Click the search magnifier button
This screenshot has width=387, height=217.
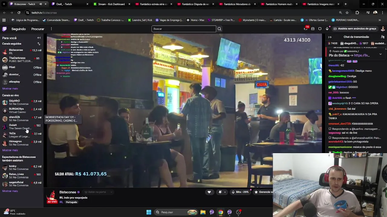[220, 29]
